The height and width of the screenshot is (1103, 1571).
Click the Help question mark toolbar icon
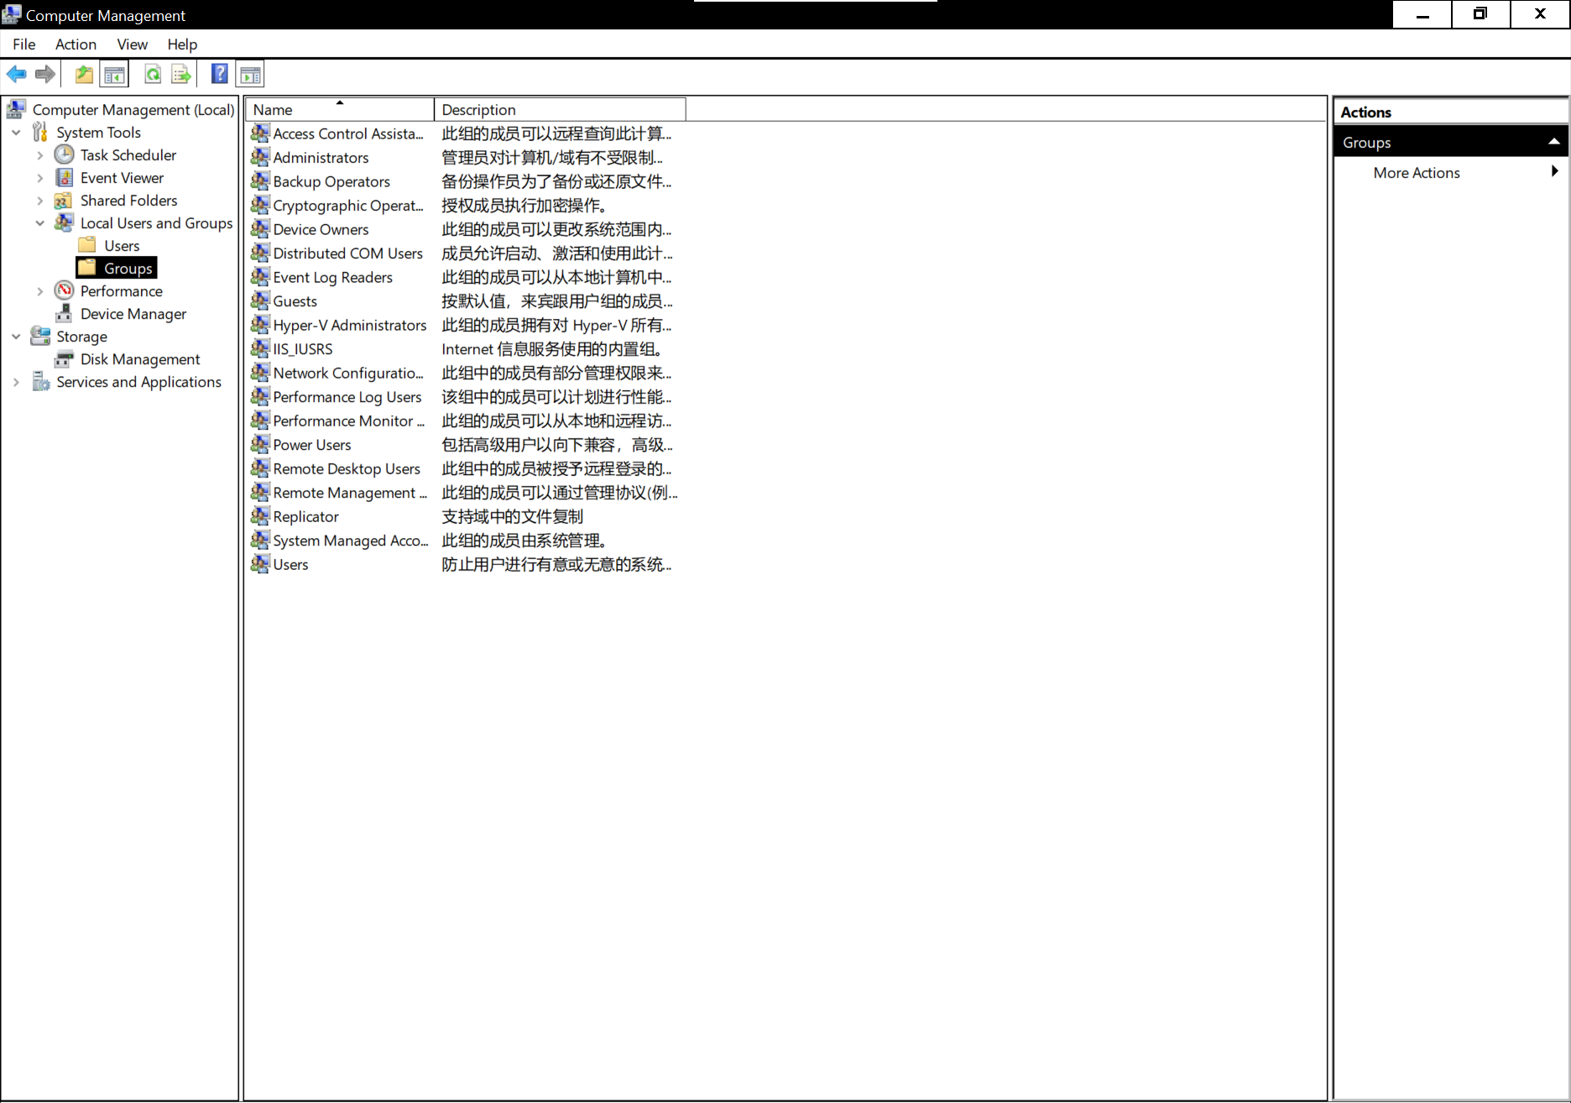219,74
